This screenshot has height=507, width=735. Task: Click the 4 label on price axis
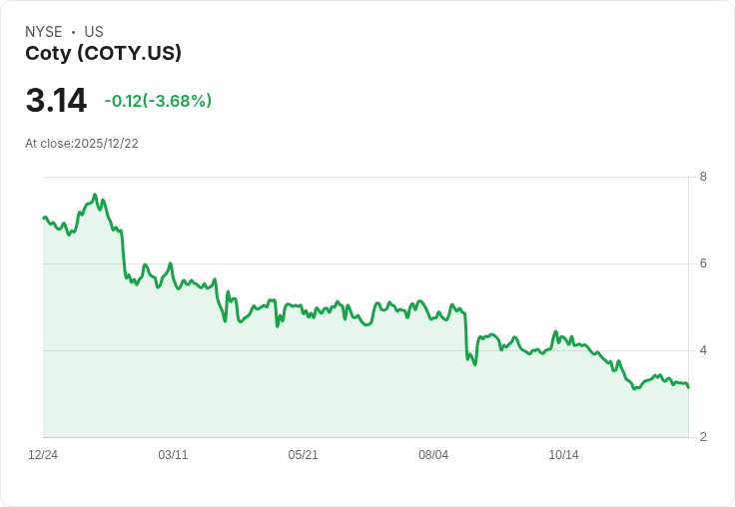(x=703, y=350)
